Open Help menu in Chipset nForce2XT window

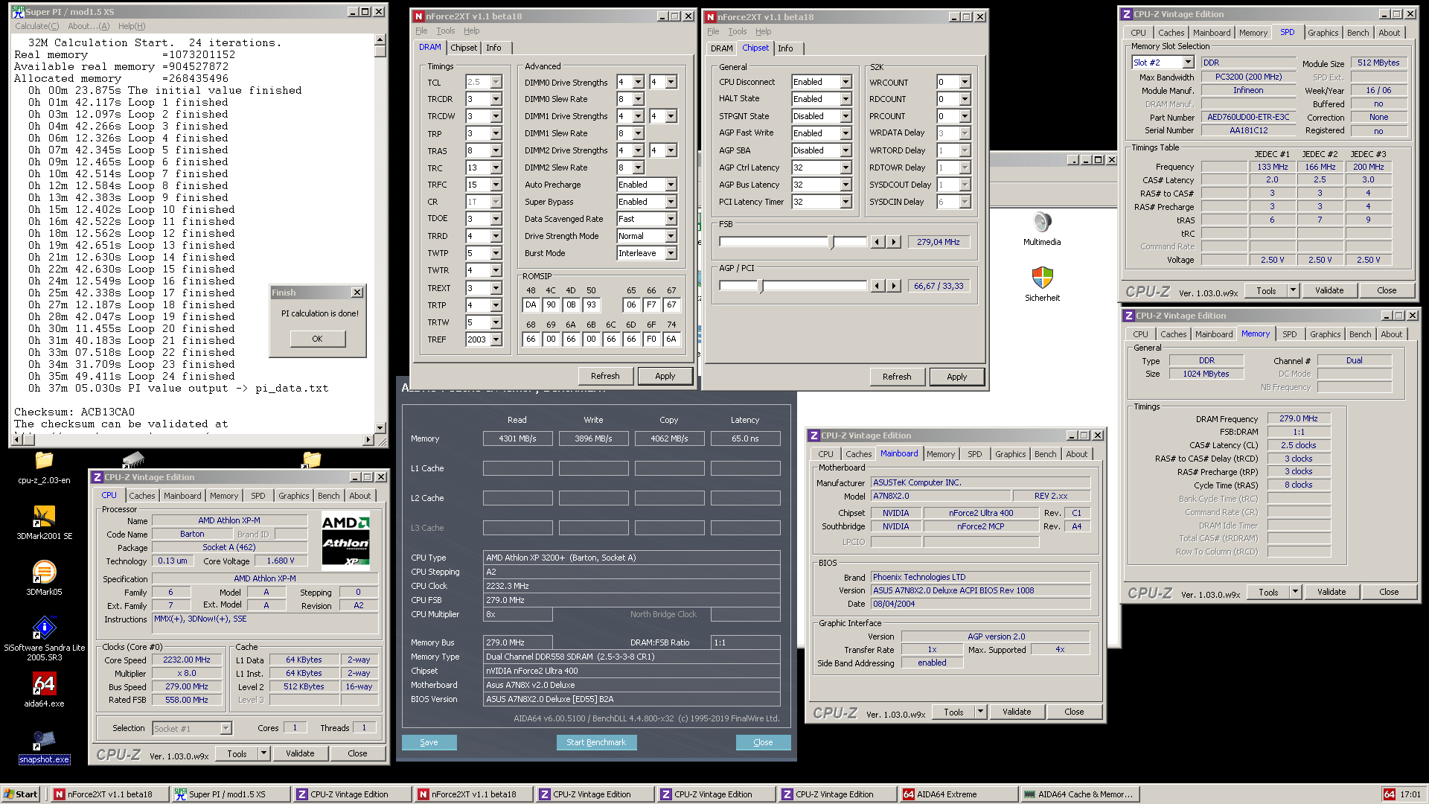(x=763, y=31)
